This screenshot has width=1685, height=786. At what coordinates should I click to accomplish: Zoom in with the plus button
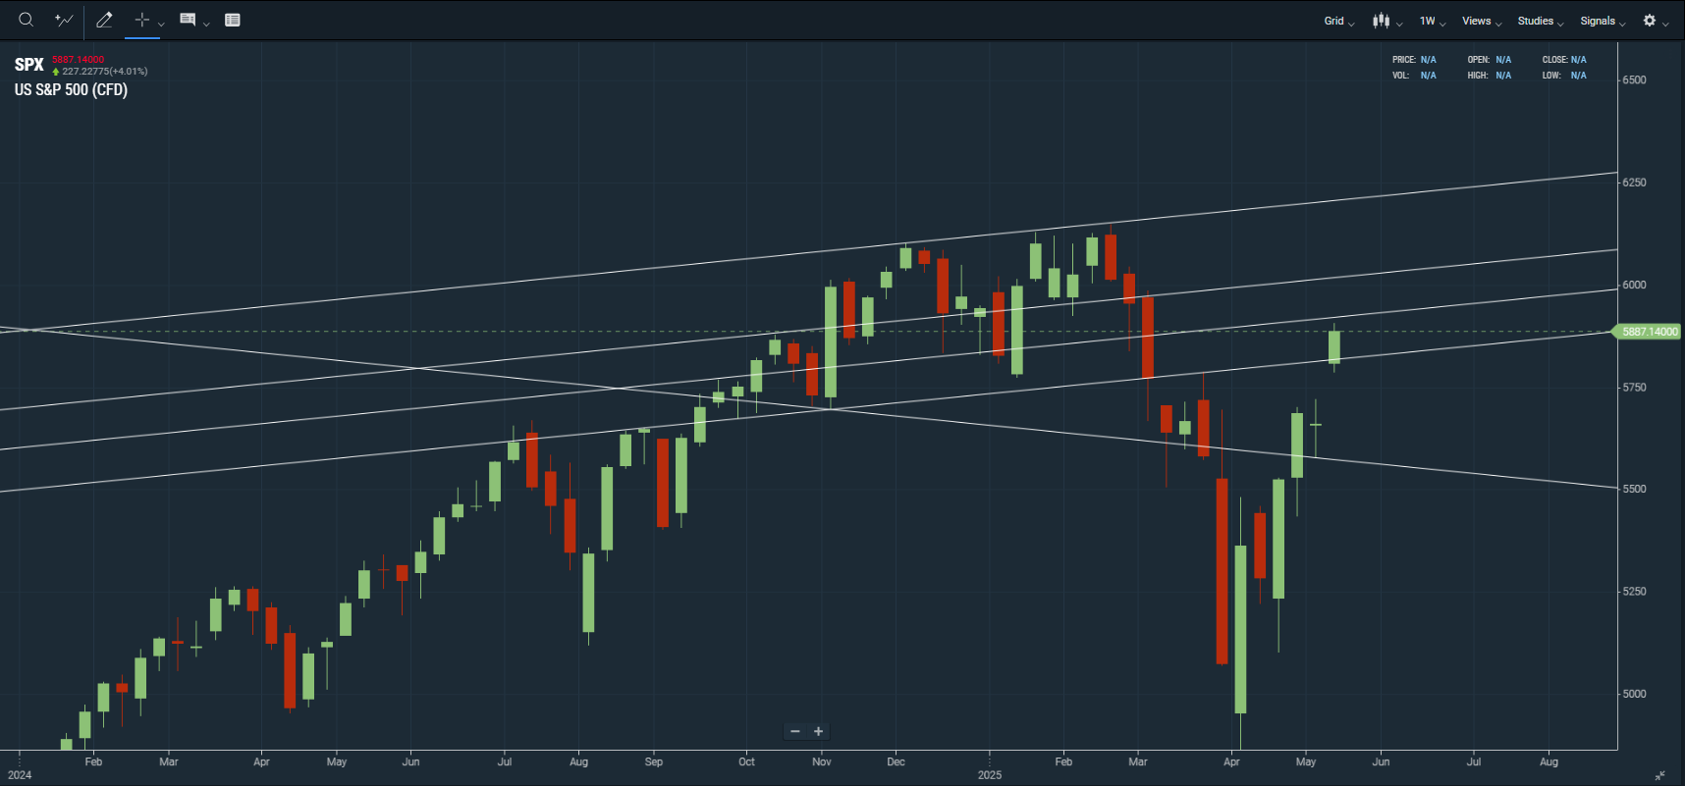(818, 731)
